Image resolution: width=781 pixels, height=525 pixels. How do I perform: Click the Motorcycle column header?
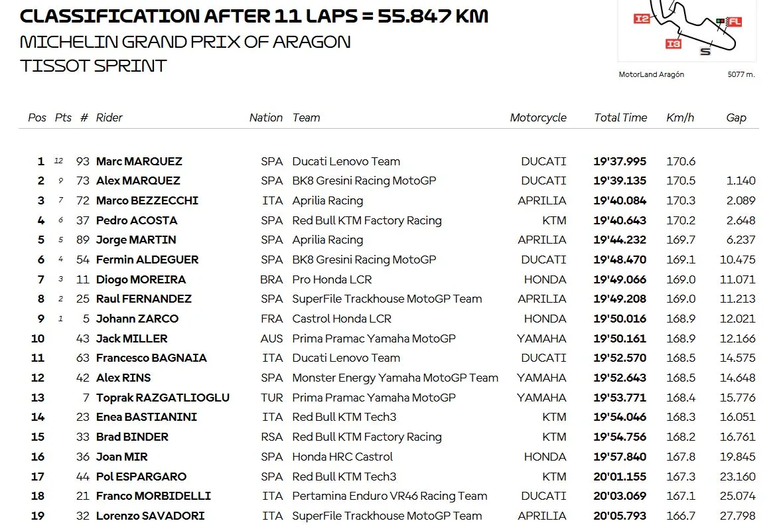(x=538, y=117)
